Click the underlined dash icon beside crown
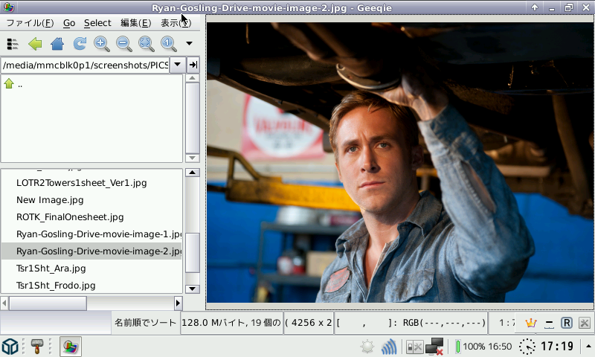 coord(549,323)
